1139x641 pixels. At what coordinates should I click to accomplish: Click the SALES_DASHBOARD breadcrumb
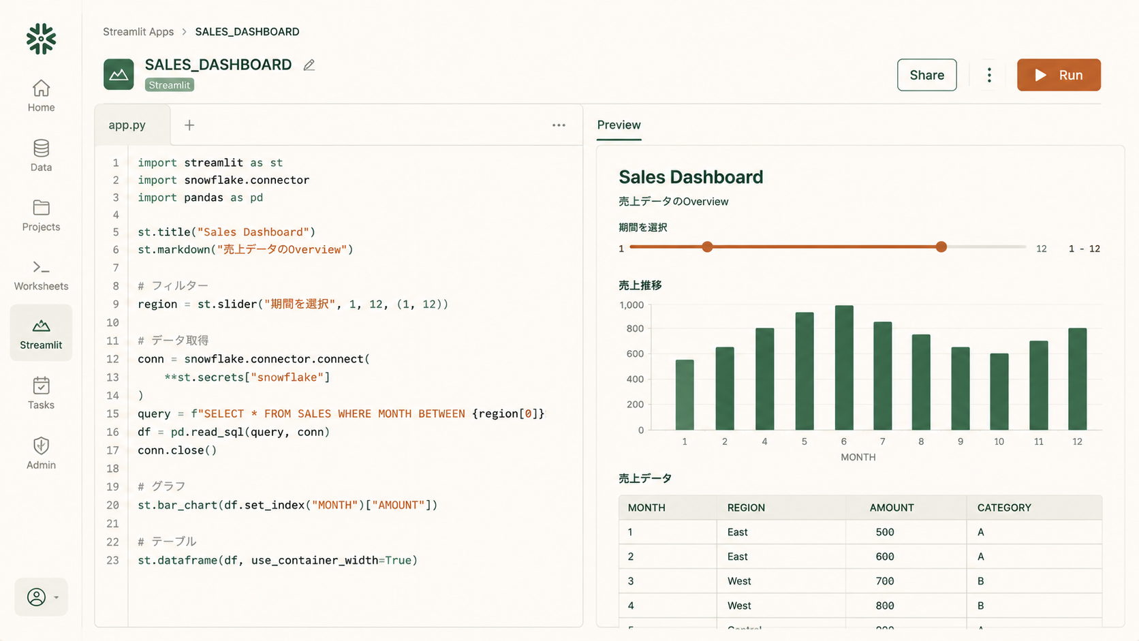(247, 31)
